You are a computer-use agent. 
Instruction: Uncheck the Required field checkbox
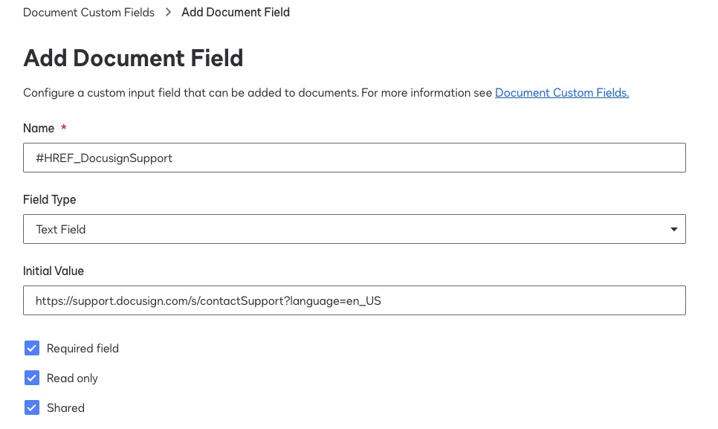click(x=32, y=348)
